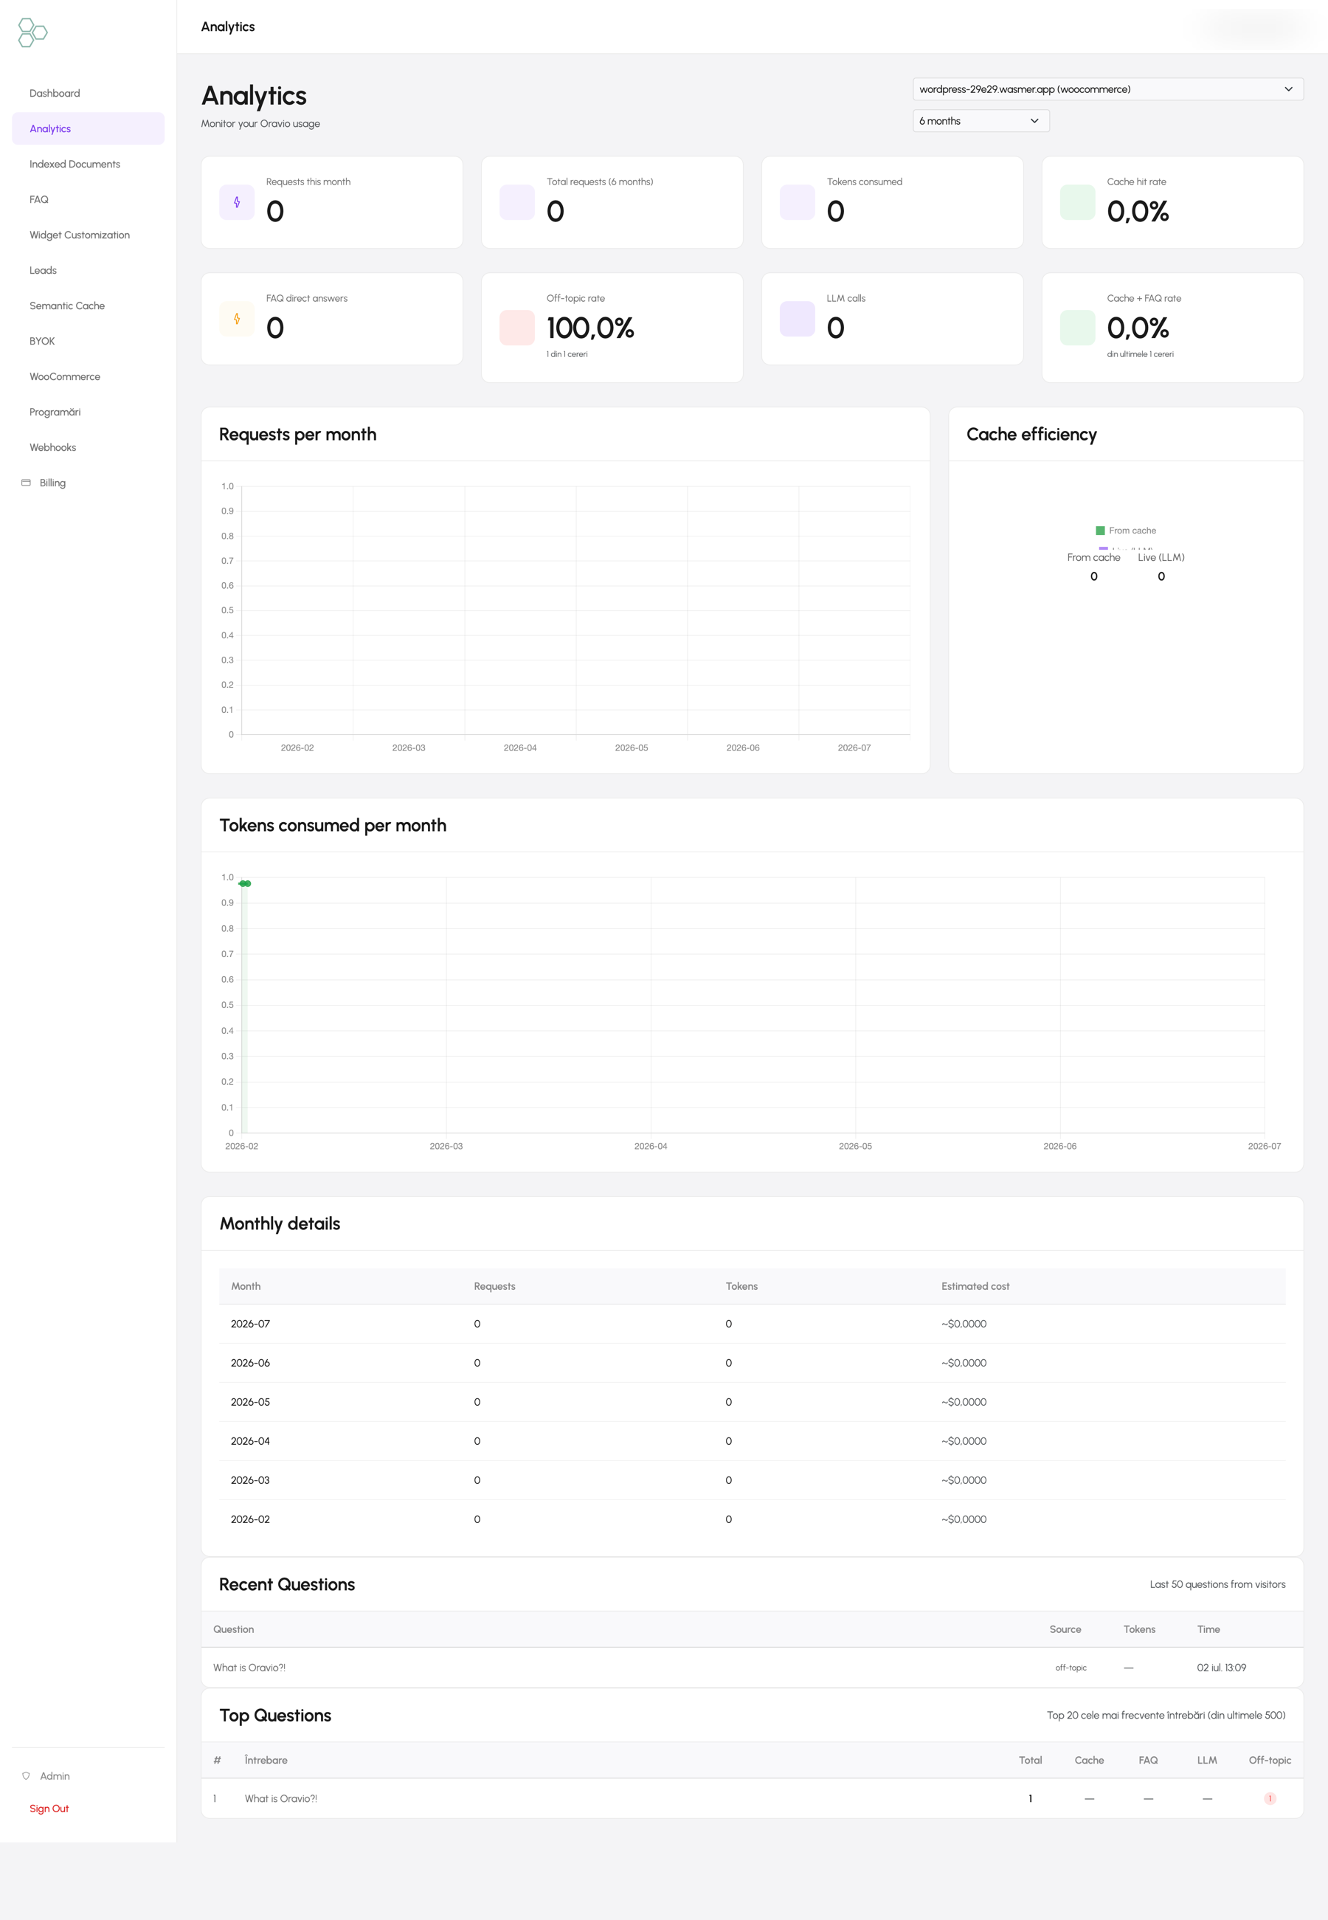
Task: Click the Requests per month chart heading
Action: tap(297, 435)
